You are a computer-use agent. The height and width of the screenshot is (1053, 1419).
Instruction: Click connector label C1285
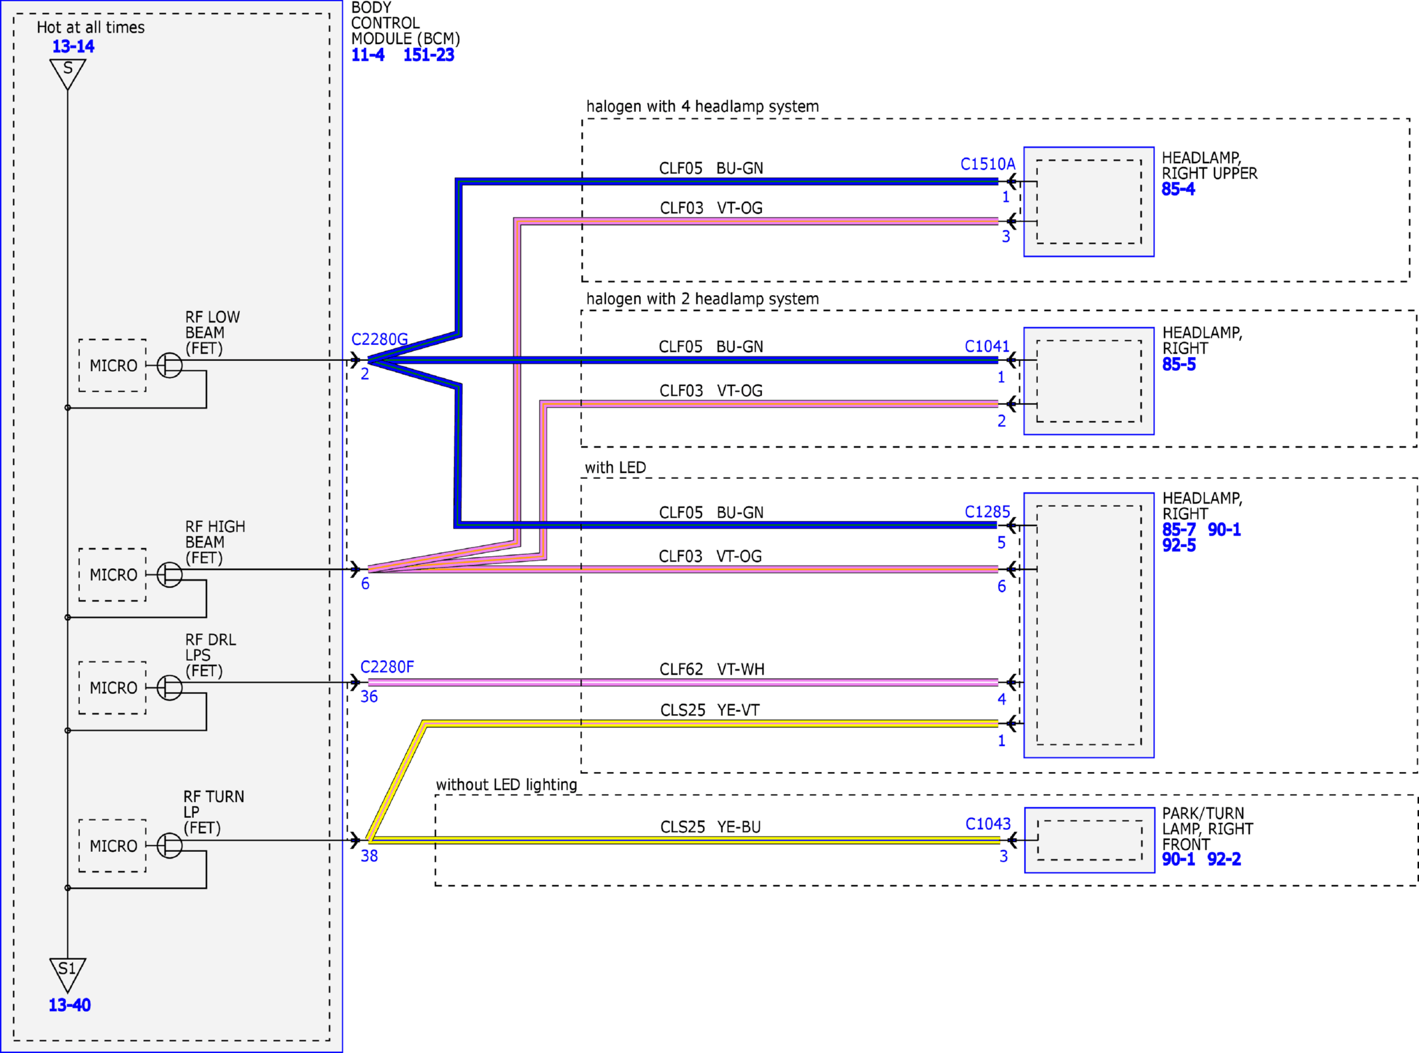987,512
